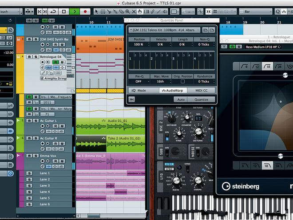Image resolution: width=293 pixels, height=220 pixels.
Task: Select the Line tool
Action: point(159,12)
